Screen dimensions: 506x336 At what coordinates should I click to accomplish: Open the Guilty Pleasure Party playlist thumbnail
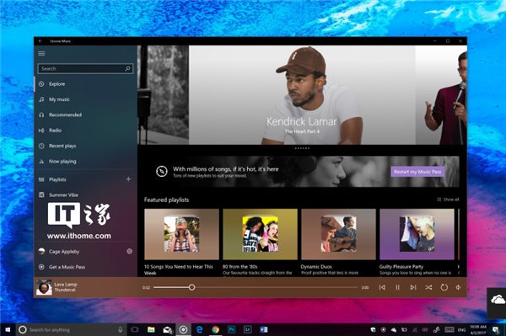pos(417,234)
